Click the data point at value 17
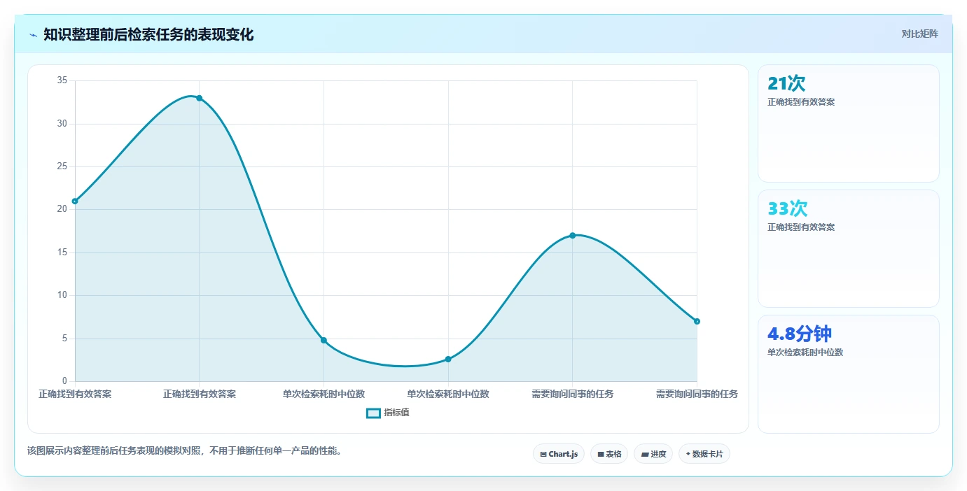 pos(572,235)
